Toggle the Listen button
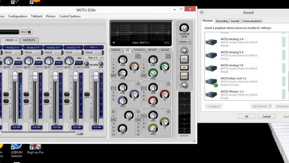The width and height of the screenshot is (289, 163). 184,76
